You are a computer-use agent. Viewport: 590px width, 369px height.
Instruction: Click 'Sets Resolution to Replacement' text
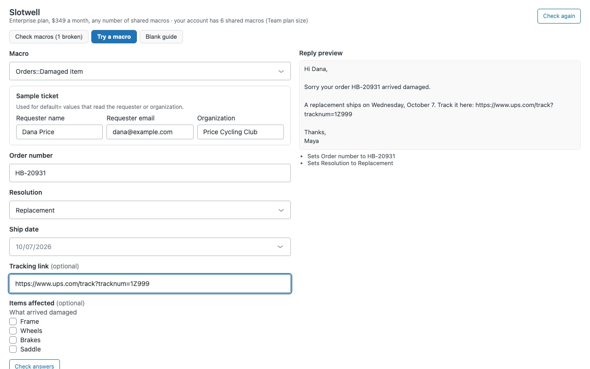pos(350,163)
